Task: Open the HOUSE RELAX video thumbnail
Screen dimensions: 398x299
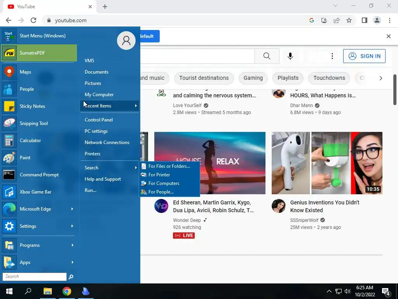Action: pyautogui.click(x=209, y=163)
